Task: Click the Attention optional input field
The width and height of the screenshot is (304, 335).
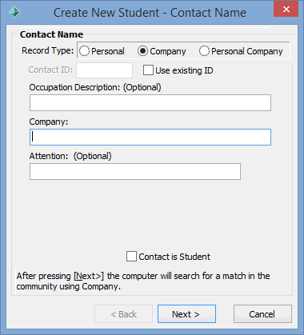Action: pos(135,172)
